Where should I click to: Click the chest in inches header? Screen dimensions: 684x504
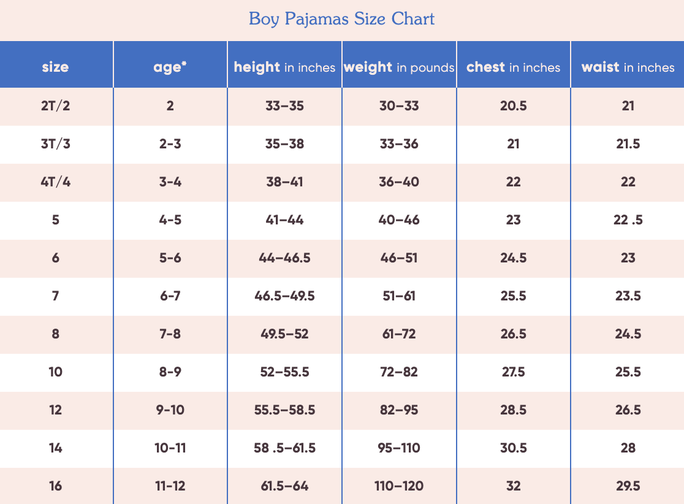coord(514,67)
